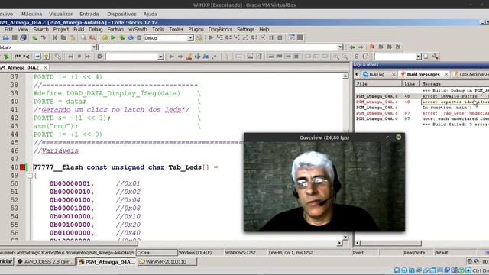Click the Jump back green arrow icon
The height and width of the screenshot is (275, 489).
pos(352,47)
